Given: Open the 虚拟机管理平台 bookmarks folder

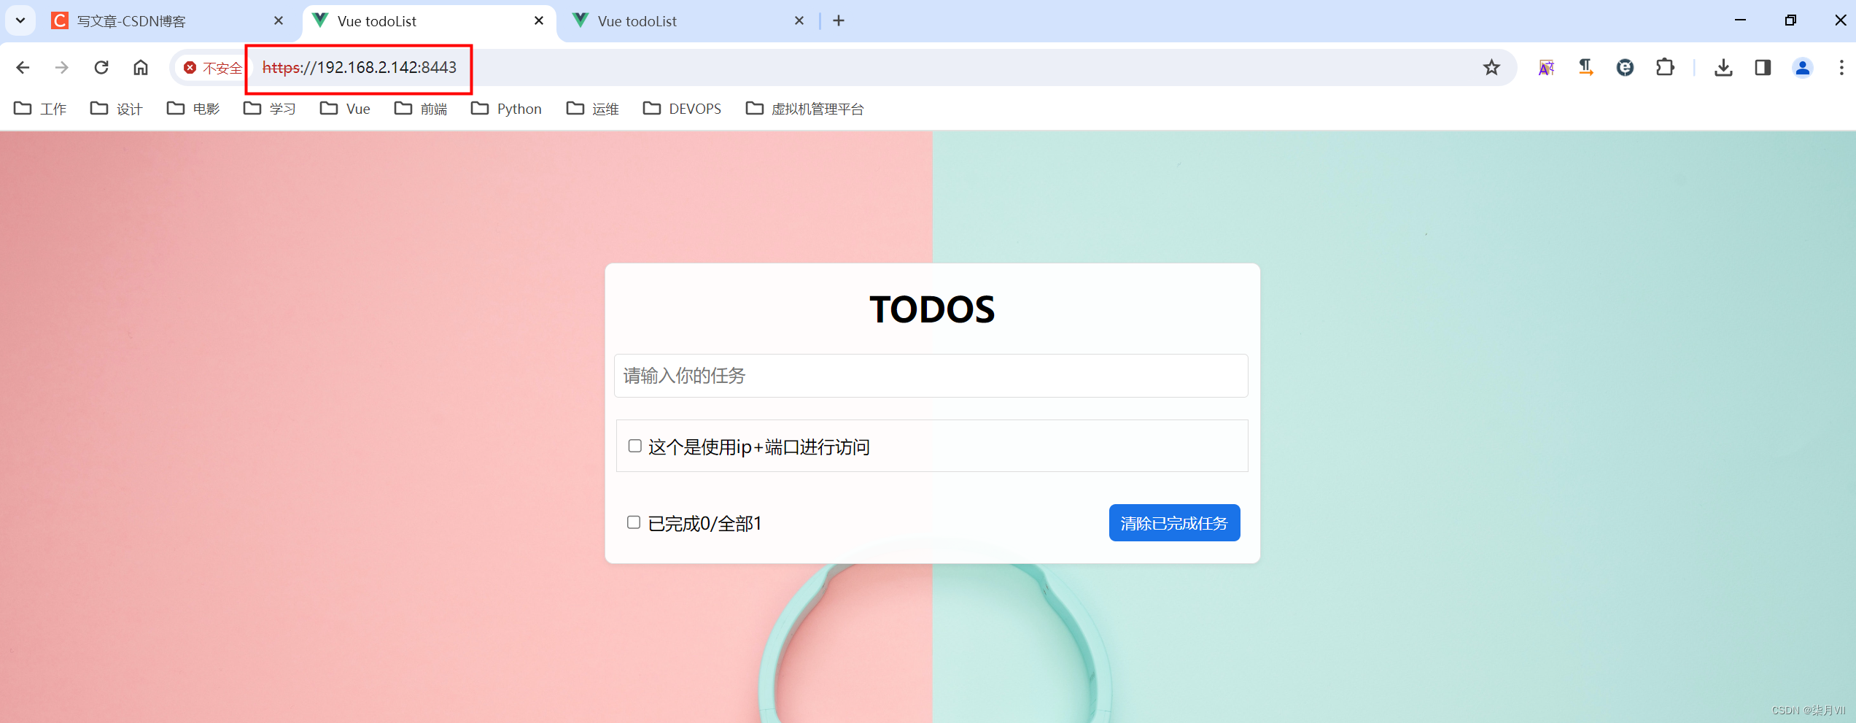Looking at the screenshot, I should (x=805, y=109).
